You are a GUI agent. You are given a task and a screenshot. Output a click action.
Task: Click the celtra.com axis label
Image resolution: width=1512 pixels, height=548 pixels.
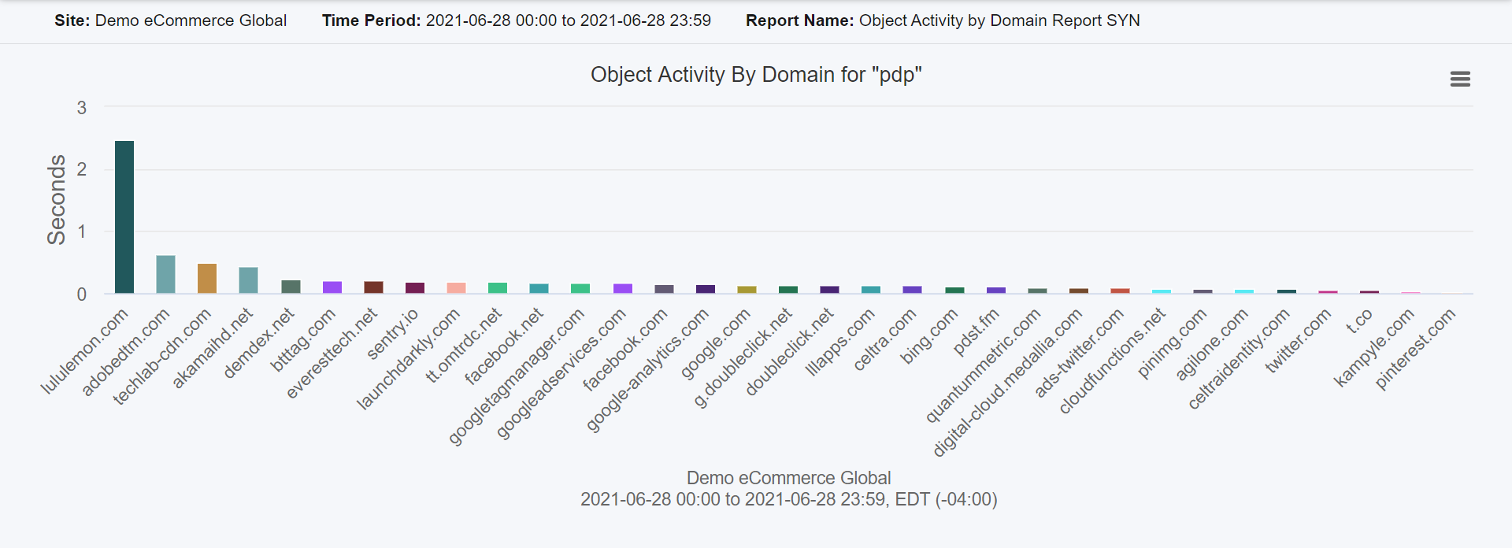pos(885,339)
